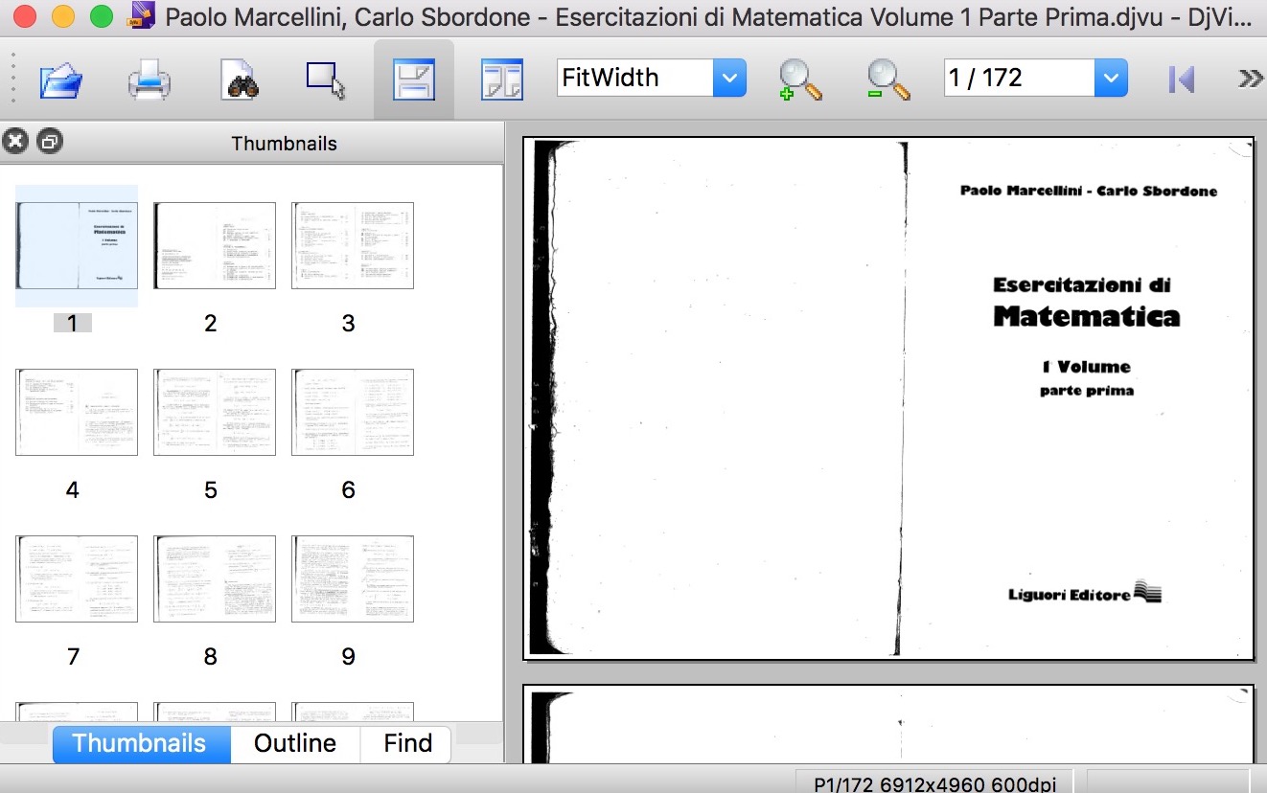The width and height of the screenshot is (1267, 793).
Task: Minimize the DjView window
Action: coord(63,16)
